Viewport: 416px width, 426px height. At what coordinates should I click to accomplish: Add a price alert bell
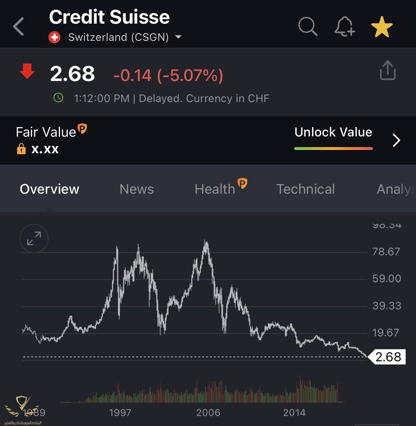pos(345,26)
